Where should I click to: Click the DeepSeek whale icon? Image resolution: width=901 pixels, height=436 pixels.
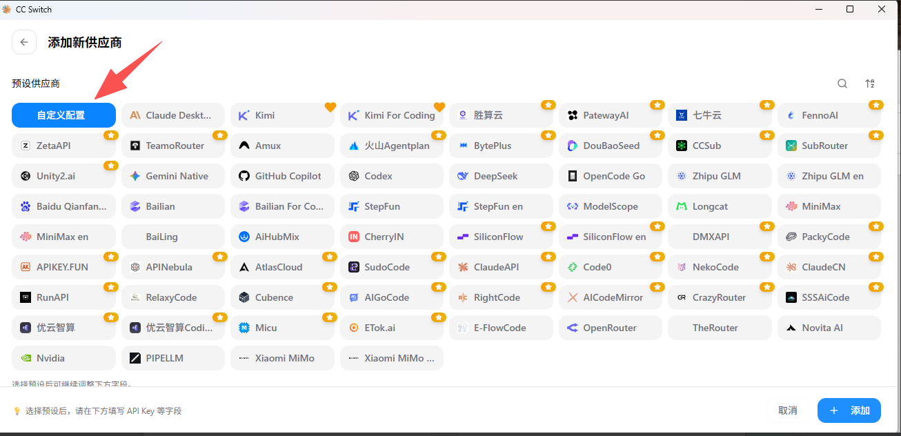tap(463, 176)
